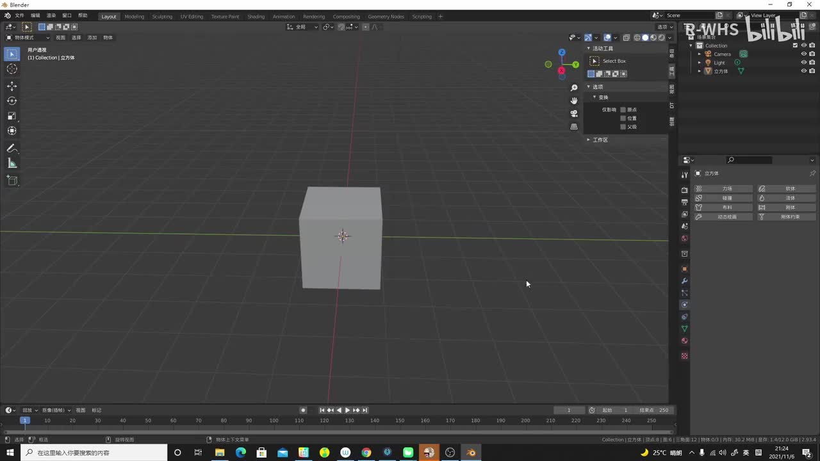The image size is (820, 461).
Task: Open the 全局 transform orientation dropdown
Action: (302, 27)
